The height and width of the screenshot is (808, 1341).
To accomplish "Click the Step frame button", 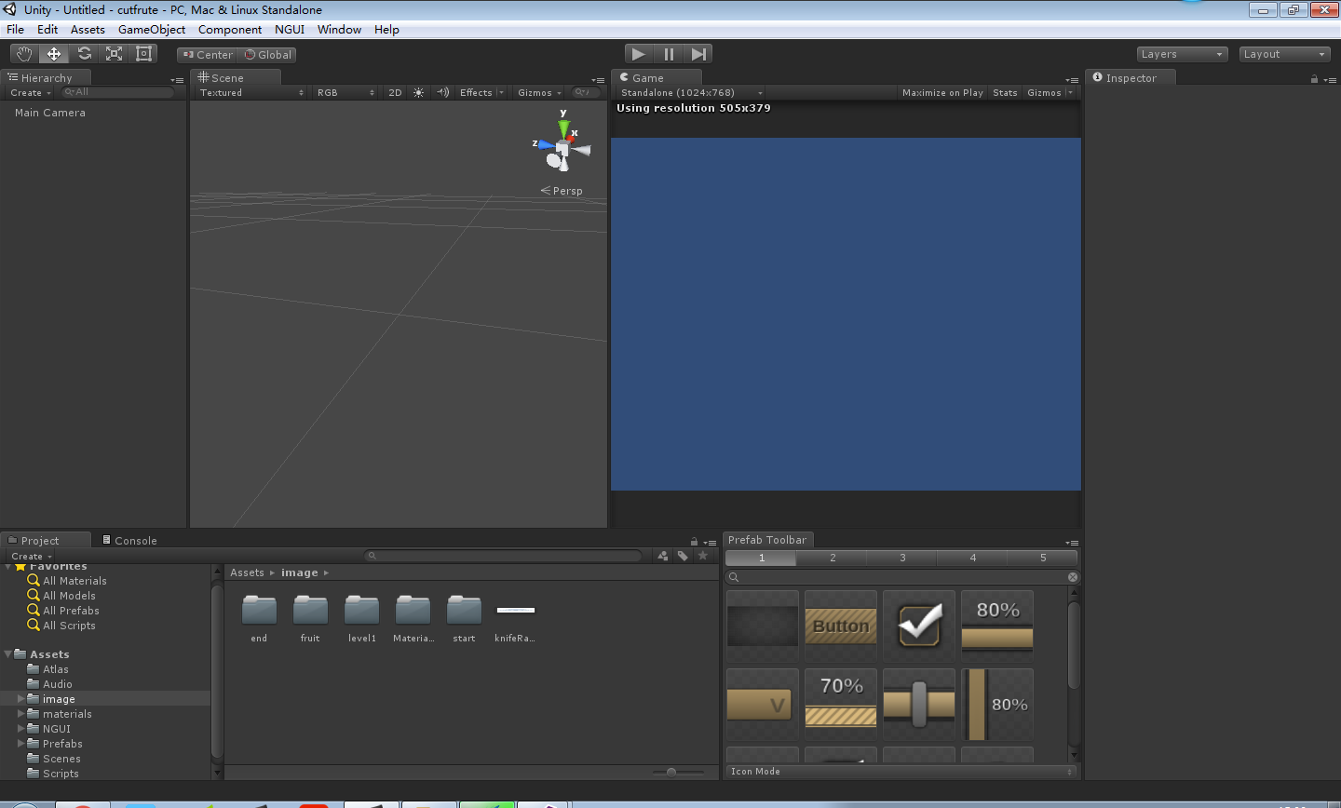I will [x=698, y=54].
